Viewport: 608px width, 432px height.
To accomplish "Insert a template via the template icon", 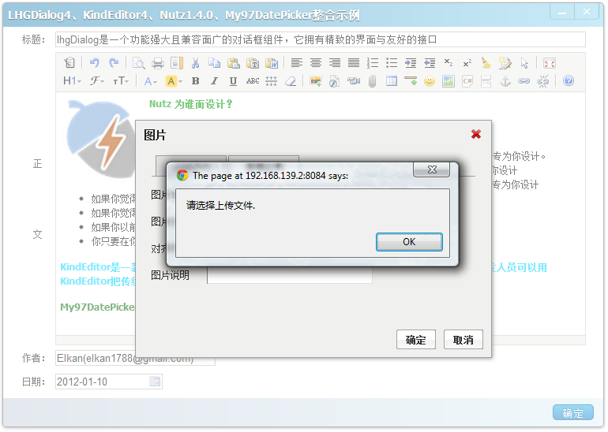I will point(176,63).
